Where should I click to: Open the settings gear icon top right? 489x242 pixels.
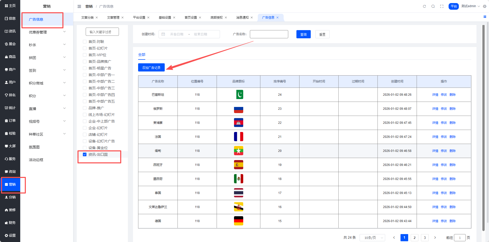coord(485,6)
